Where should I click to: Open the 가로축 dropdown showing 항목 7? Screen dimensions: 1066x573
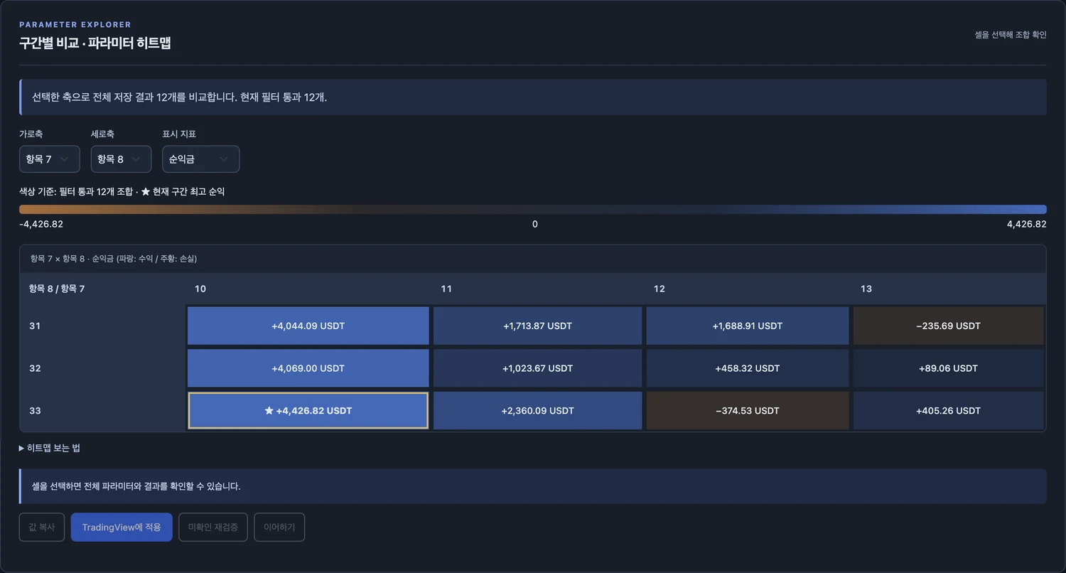coord(50,159)
